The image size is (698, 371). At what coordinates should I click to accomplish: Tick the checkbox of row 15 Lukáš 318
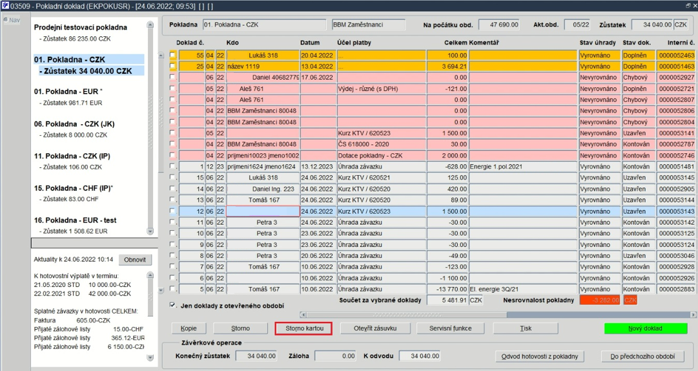172,178
